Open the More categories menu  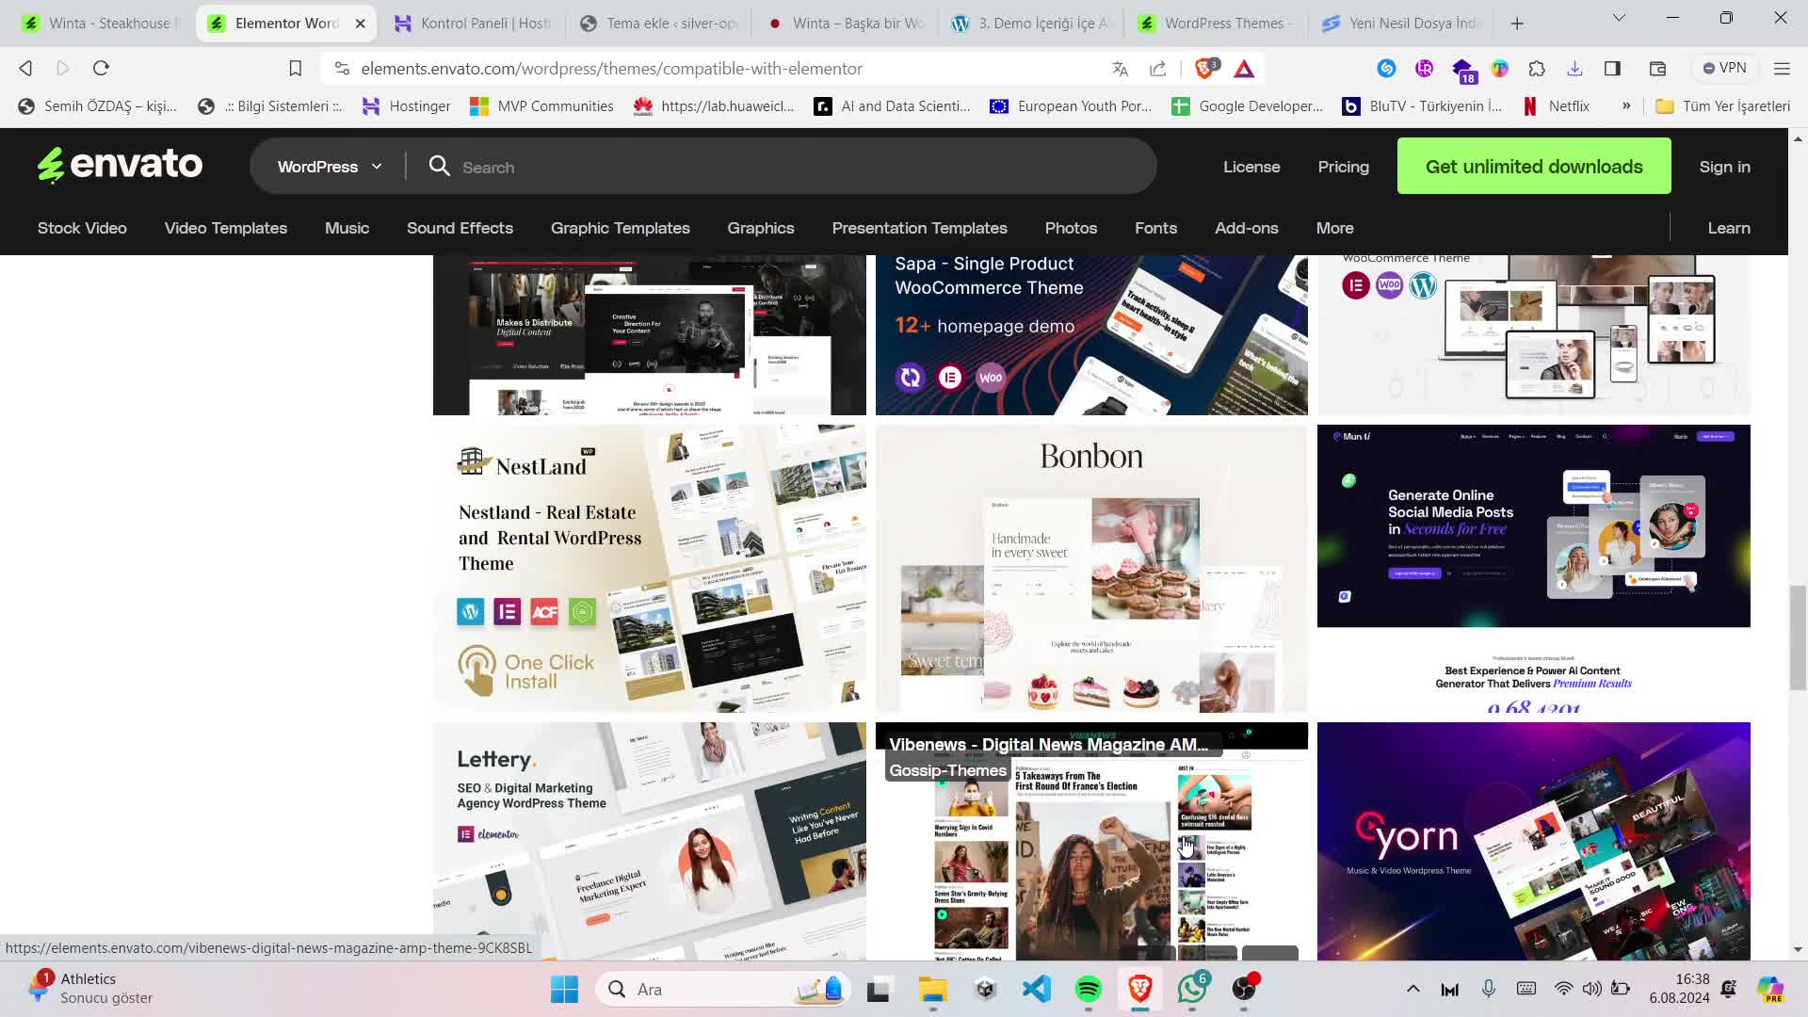(x=1334, y=228)
